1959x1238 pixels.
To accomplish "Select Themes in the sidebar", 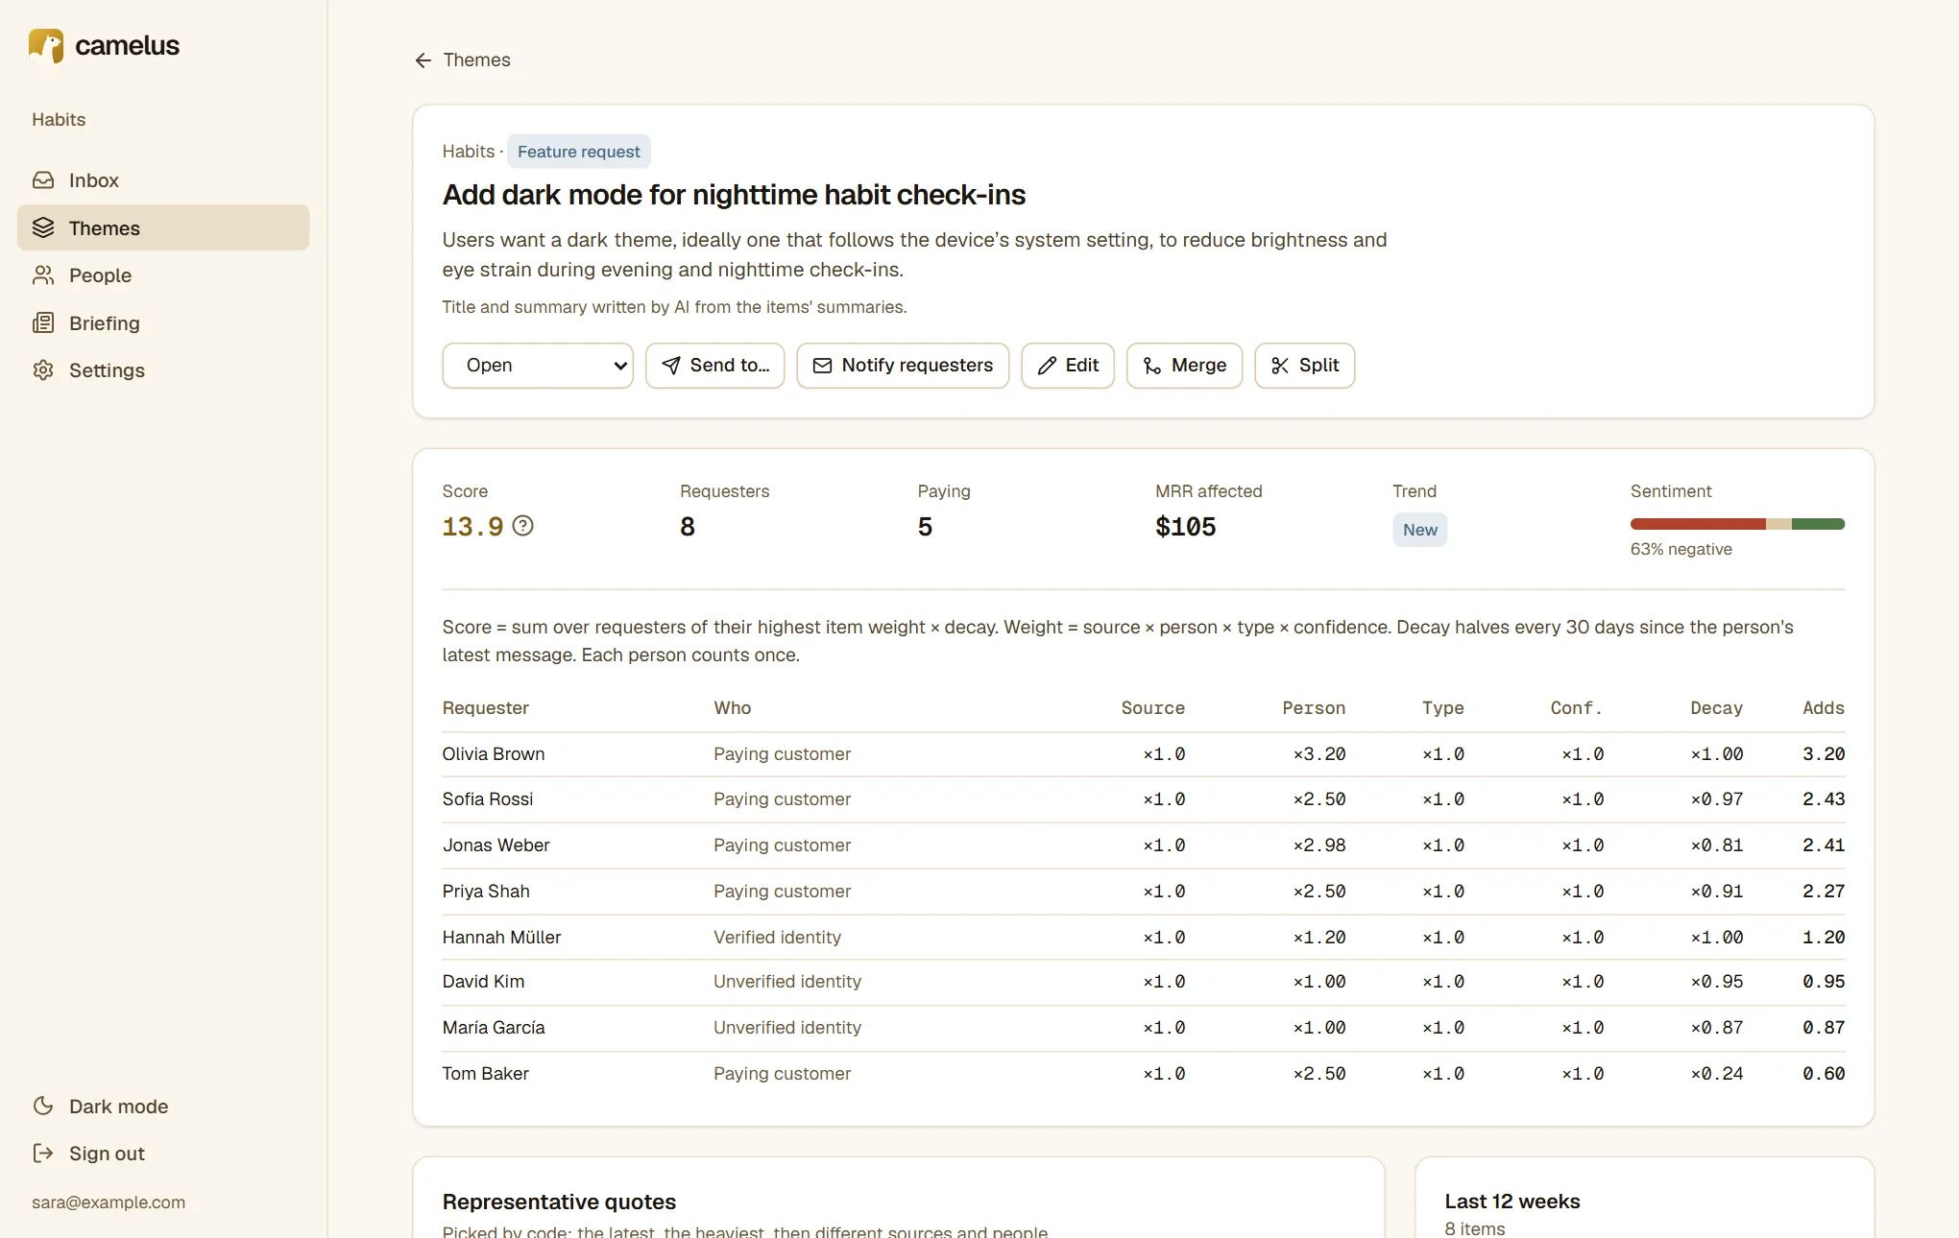I will pos(163,227).
